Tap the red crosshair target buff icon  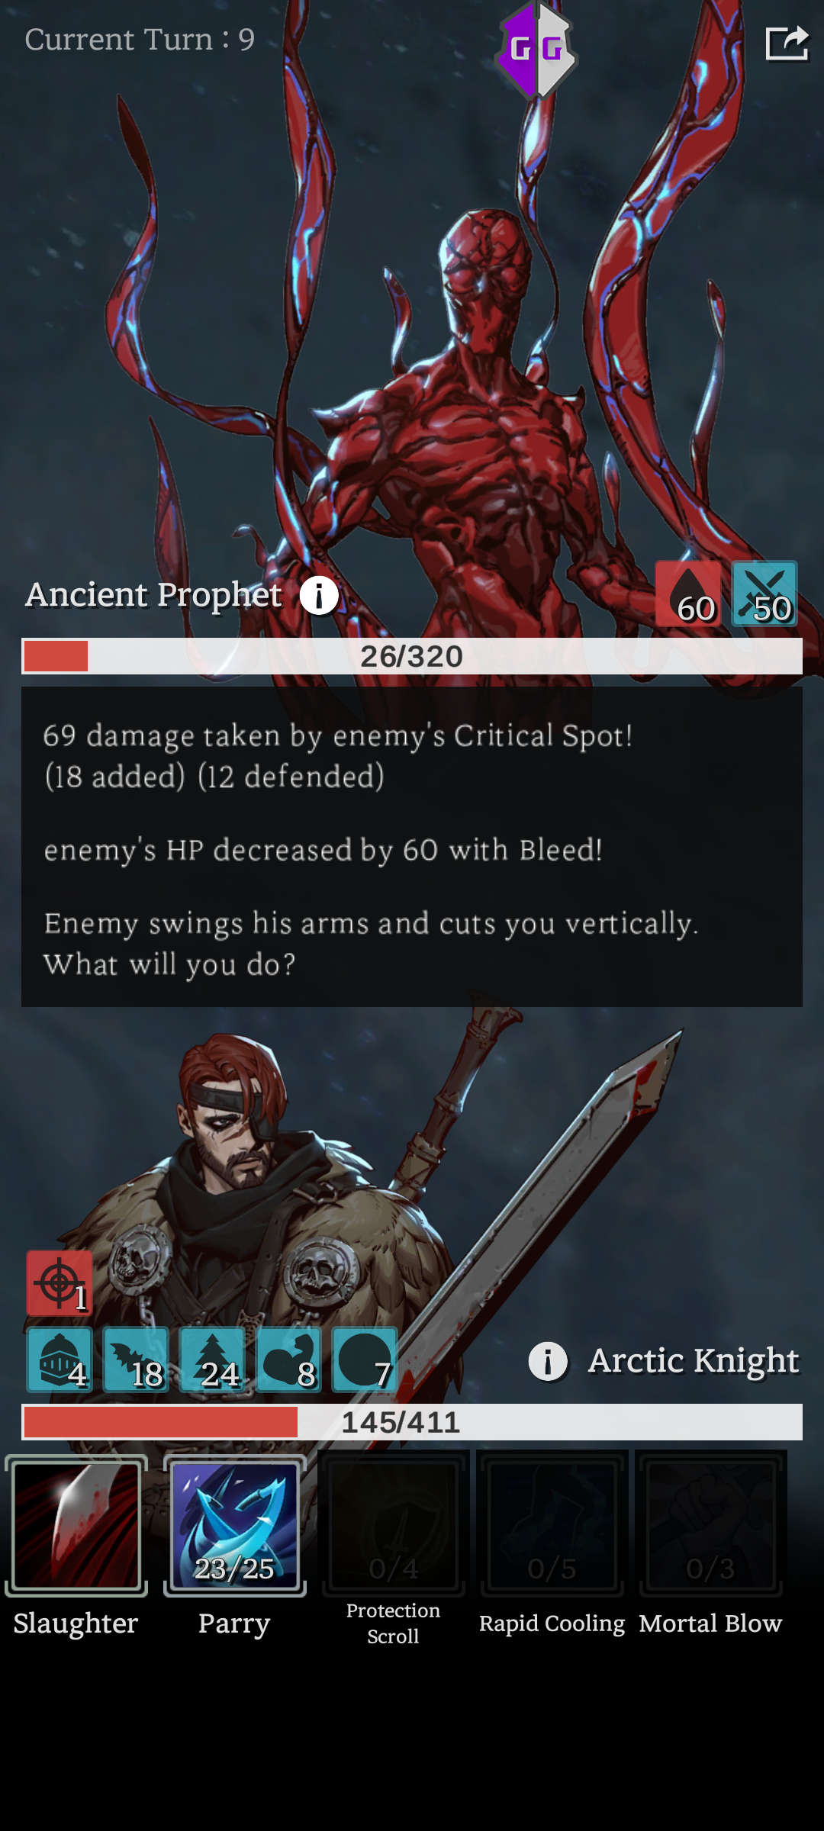point(60,1283)
